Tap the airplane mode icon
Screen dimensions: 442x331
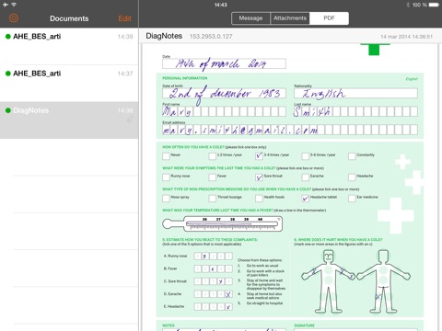tap(6, 5)
